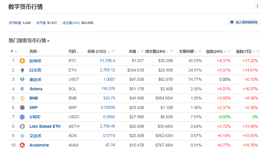Screen dimensions: 274x154
Task: Click the 加入到你的网站 button
Action: [244, 22]
